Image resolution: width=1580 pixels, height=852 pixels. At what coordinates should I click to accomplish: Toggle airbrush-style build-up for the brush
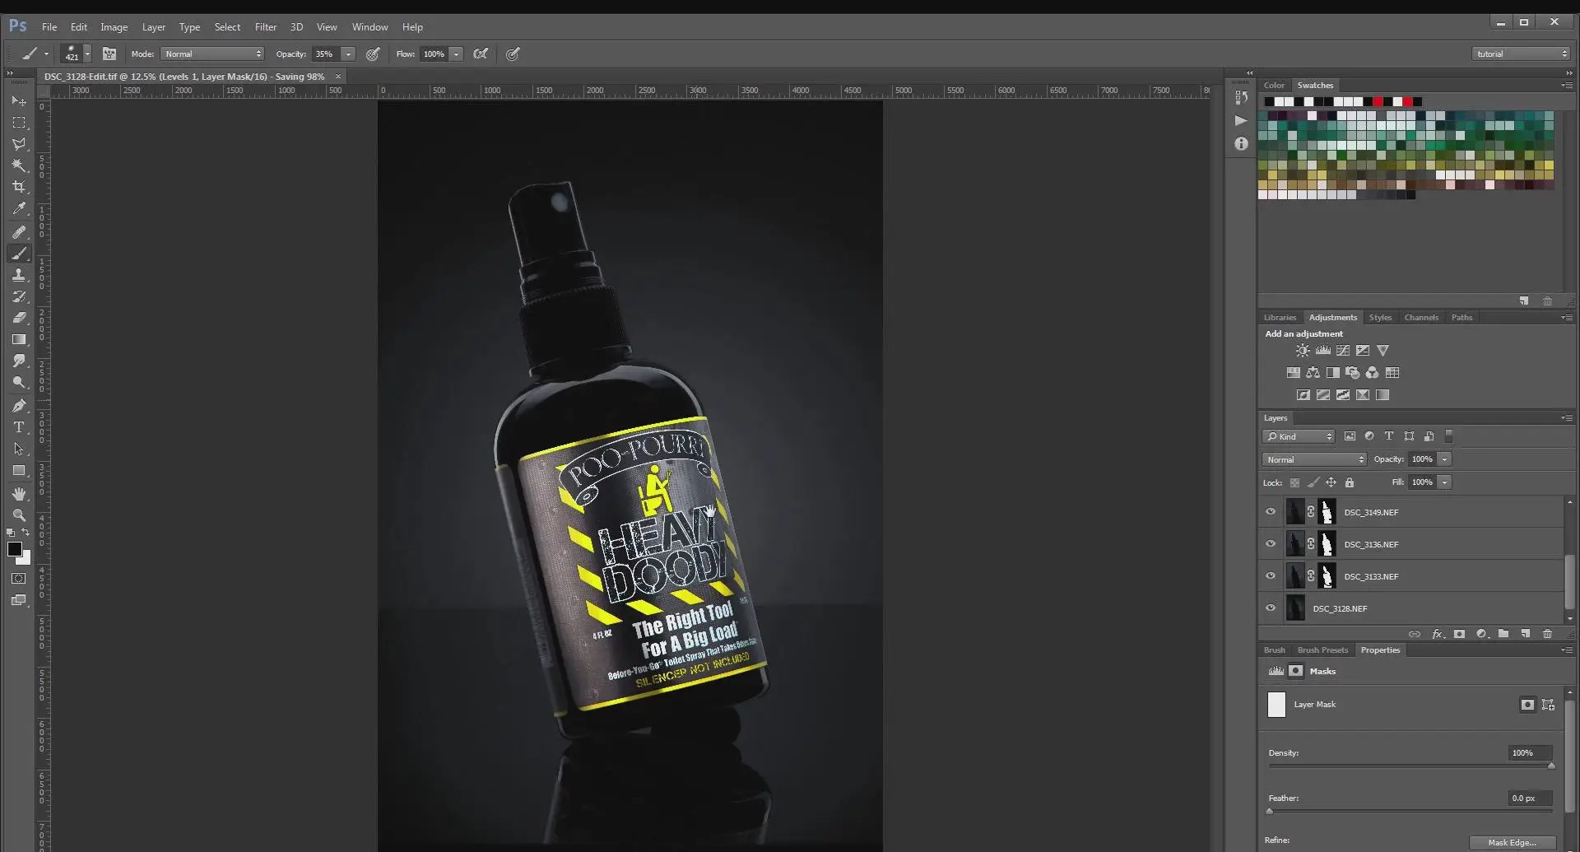(481, 54)
